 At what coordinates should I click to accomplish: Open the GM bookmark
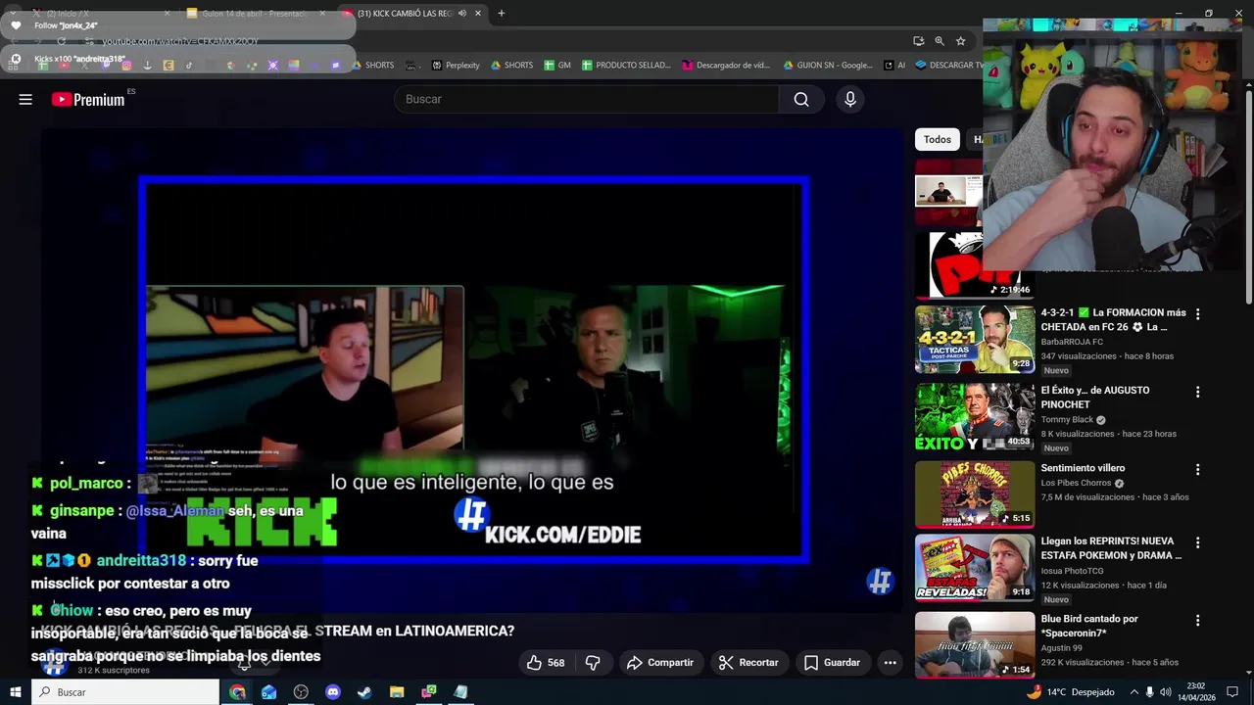pyautogui.click(x=557, y=66)
